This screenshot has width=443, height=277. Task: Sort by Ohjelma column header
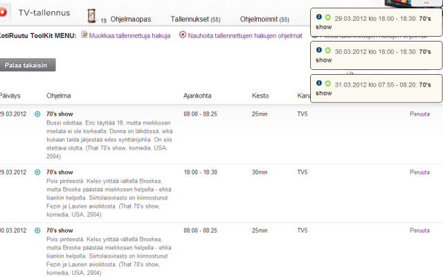click(58, 96)
